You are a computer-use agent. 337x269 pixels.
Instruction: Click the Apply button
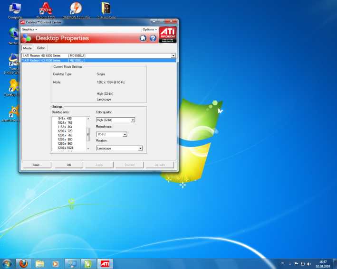click(x=99, y=165)
